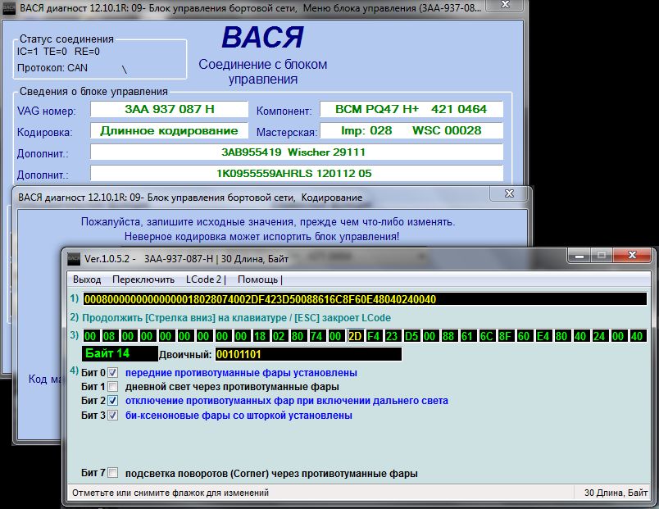Select byte cell 24
The width and height of the screenshot is (659, 509).
coord(599,336)
